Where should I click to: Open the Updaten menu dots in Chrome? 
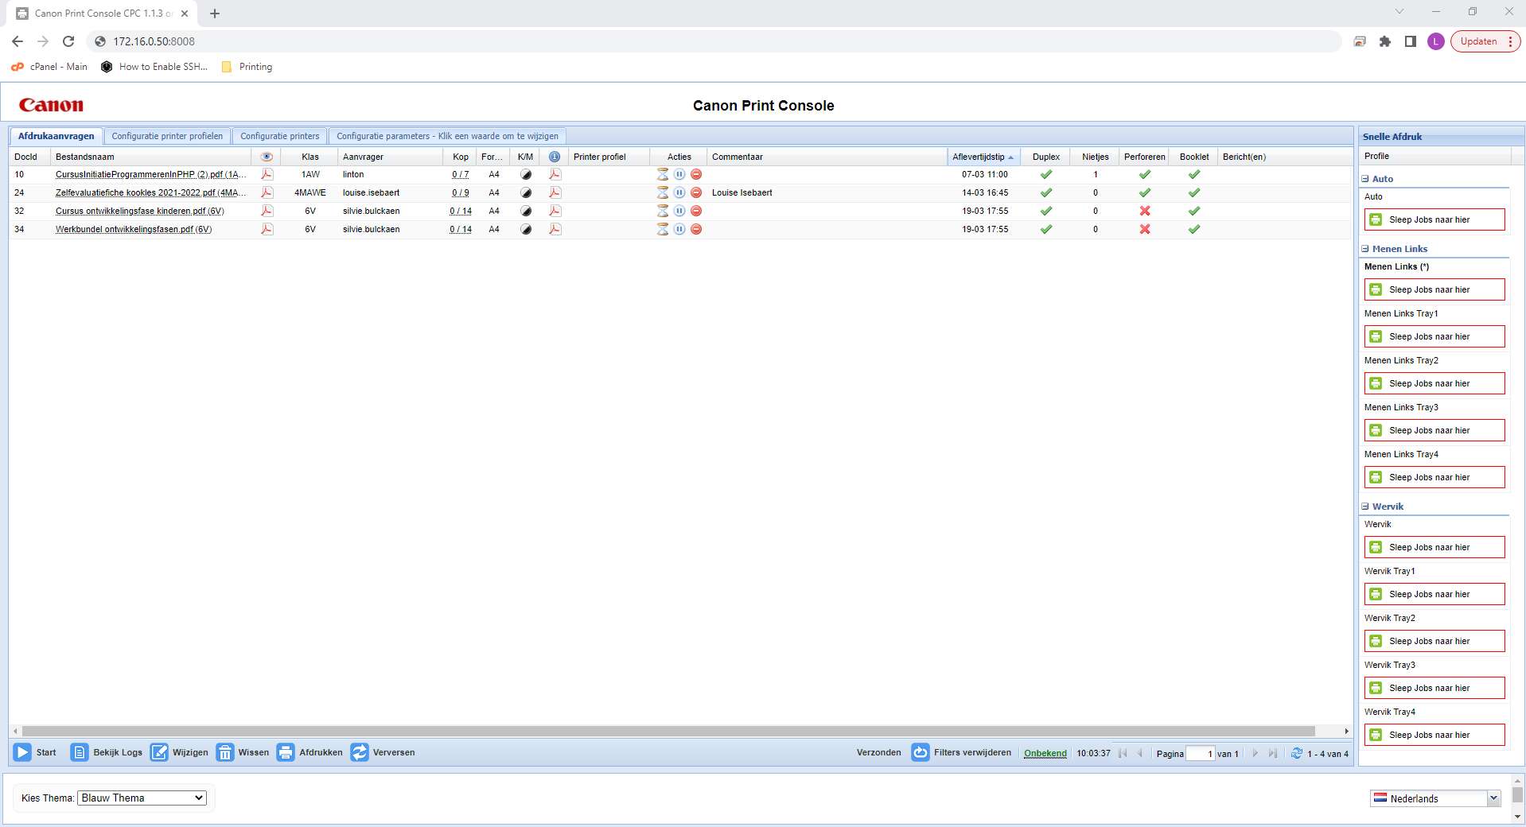click(1510, 41)
